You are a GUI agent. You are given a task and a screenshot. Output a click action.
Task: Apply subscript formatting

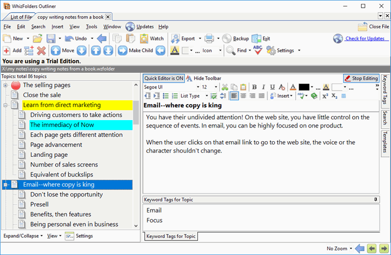click(334, 96)
